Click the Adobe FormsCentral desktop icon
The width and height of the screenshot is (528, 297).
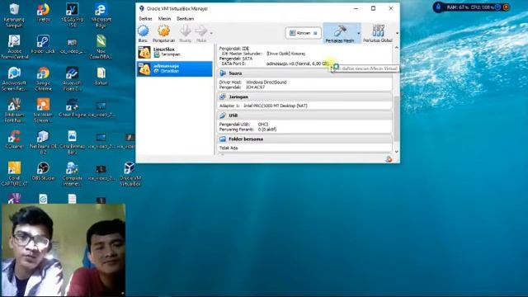point(14,47)
